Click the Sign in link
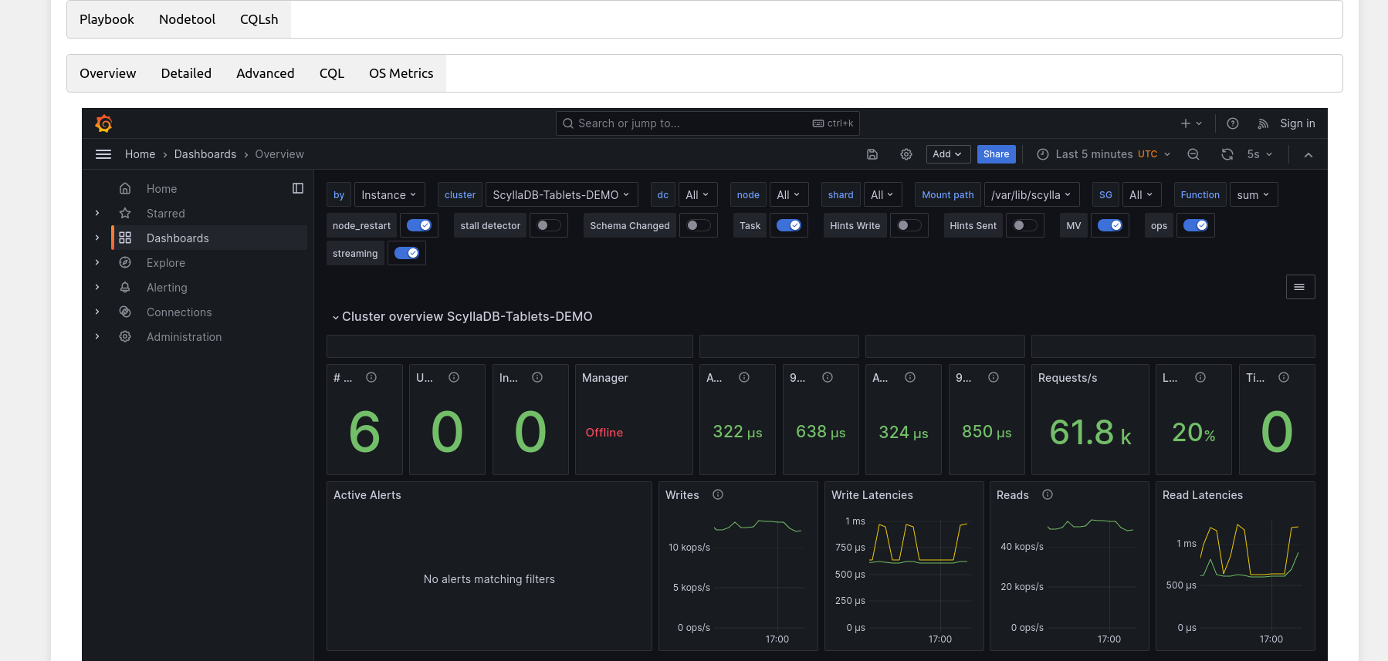 [1298, 123]
